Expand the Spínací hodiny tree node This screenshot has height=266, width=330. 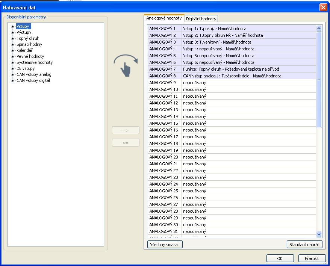click(13, 44)
